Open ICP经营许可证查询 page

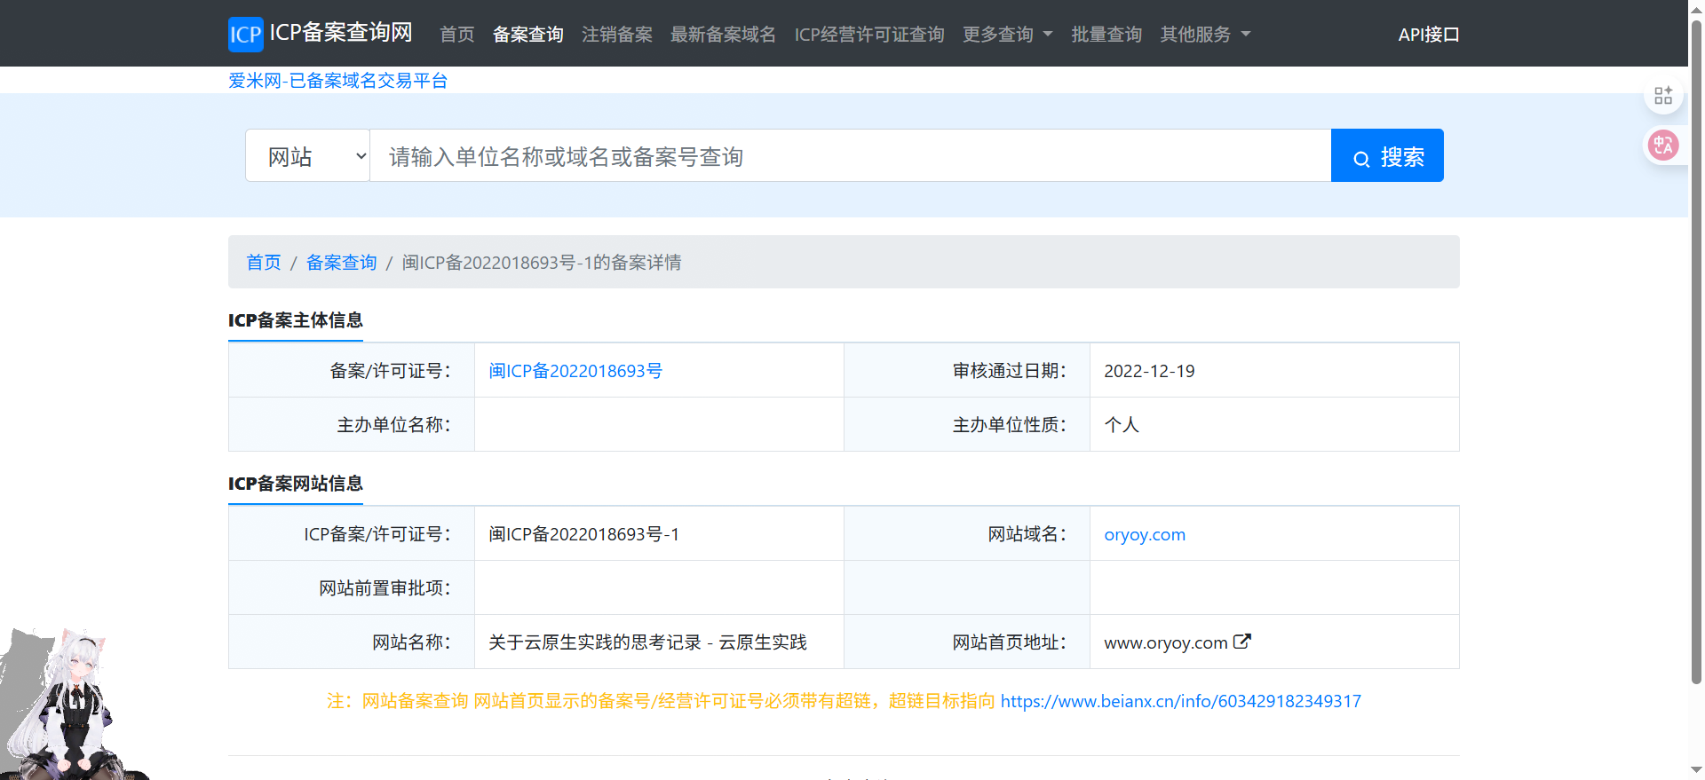point(869,35)
